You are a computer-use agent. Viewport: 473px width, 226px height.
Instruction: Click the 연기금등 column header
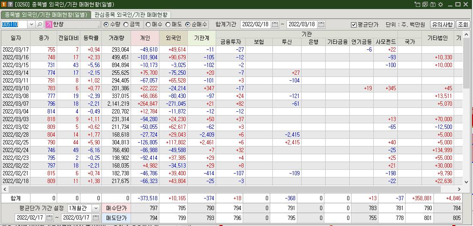[x=361, y=42]
